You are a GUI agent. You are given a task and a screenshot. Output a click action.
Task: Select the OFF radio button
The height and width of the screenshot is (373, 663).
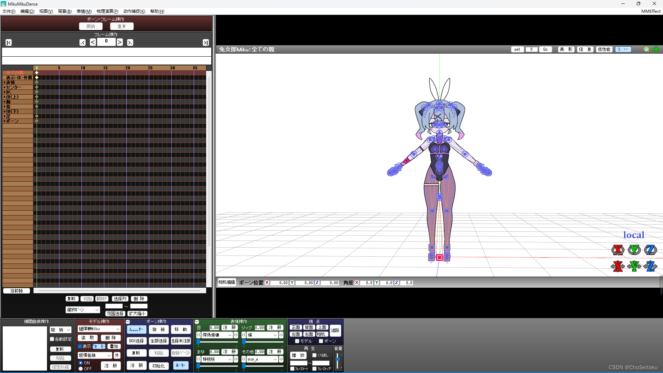click(80, 369)
